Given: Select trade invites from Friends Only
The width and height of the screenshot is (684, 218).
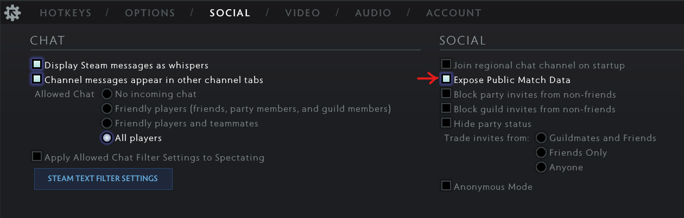Looking at the screenshot, I should (541, 152).
